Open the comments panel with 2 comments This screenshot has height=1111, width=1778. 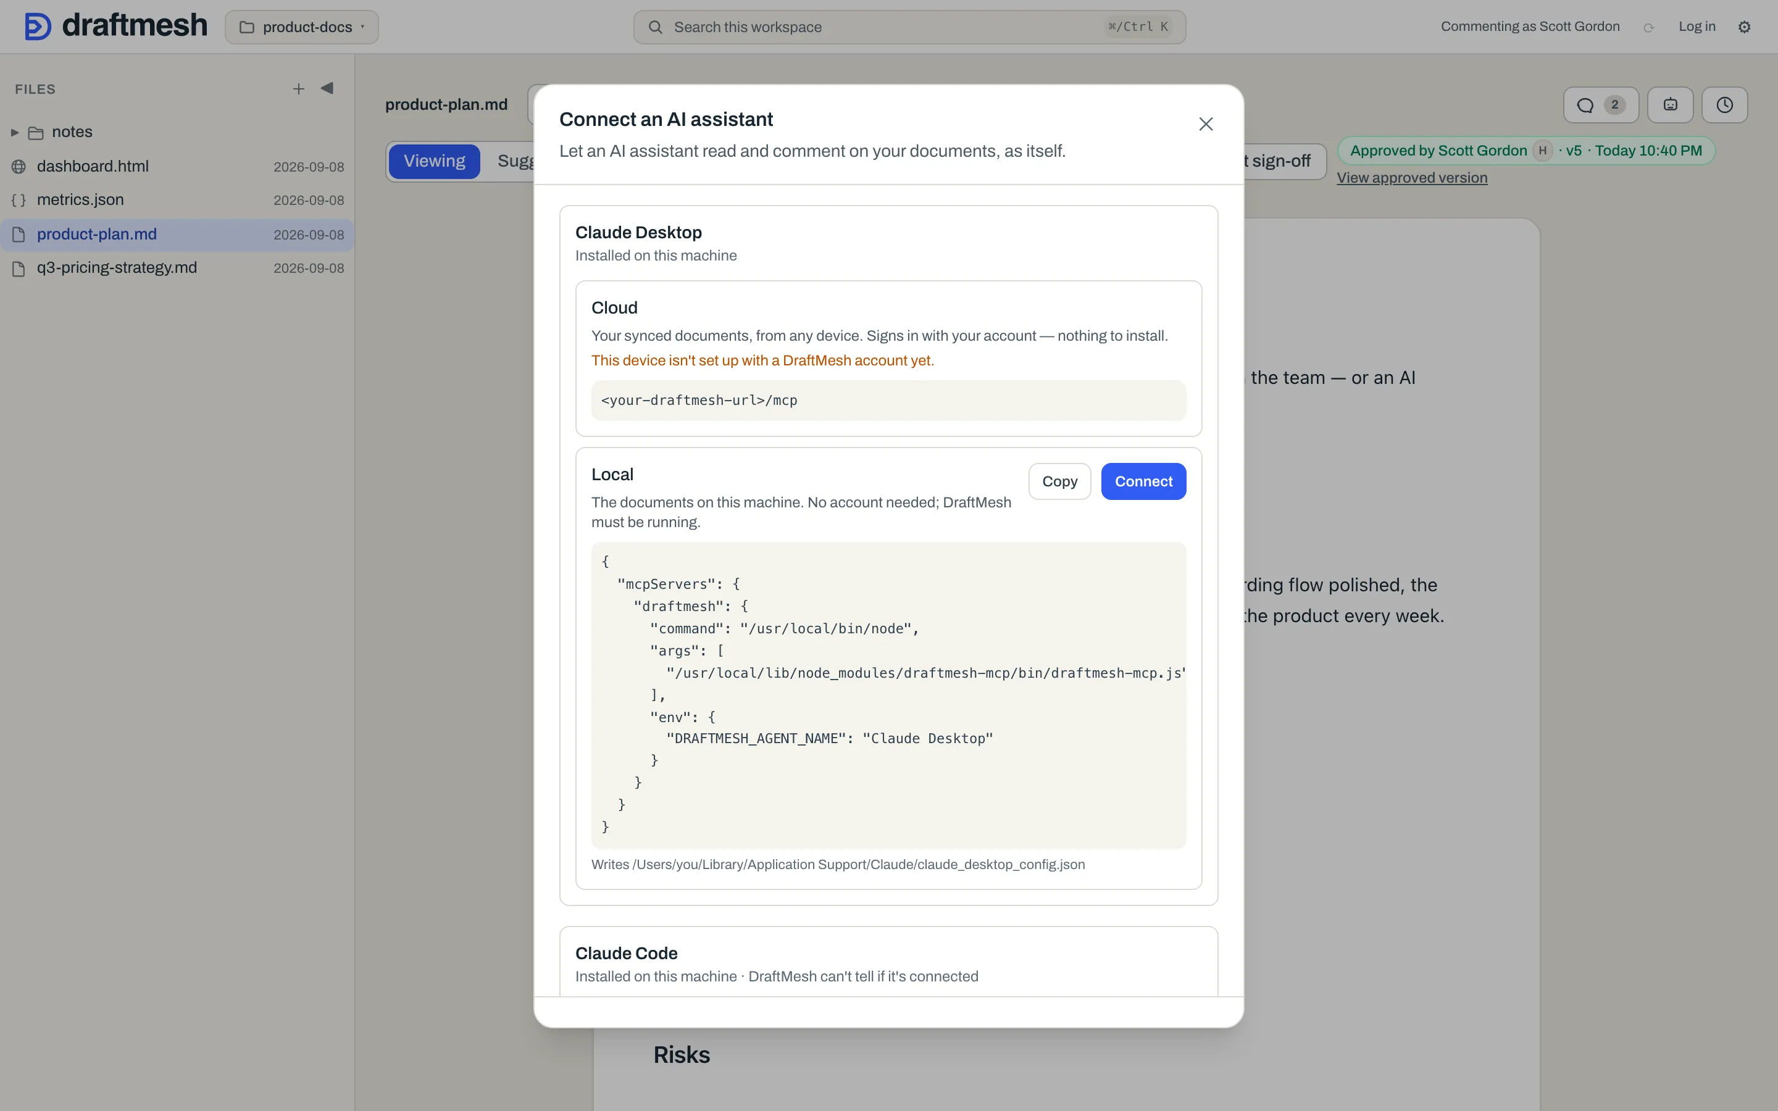coord(1600,104)
